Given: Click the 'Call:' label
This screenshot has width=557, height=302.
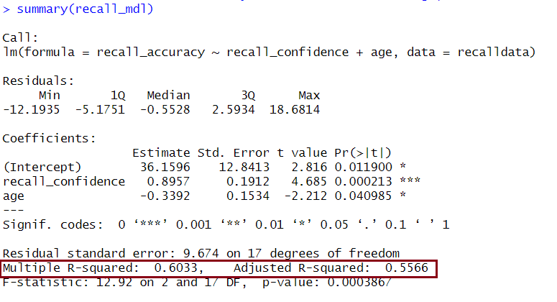Looking at the screenshot, I should pos(20,37).
